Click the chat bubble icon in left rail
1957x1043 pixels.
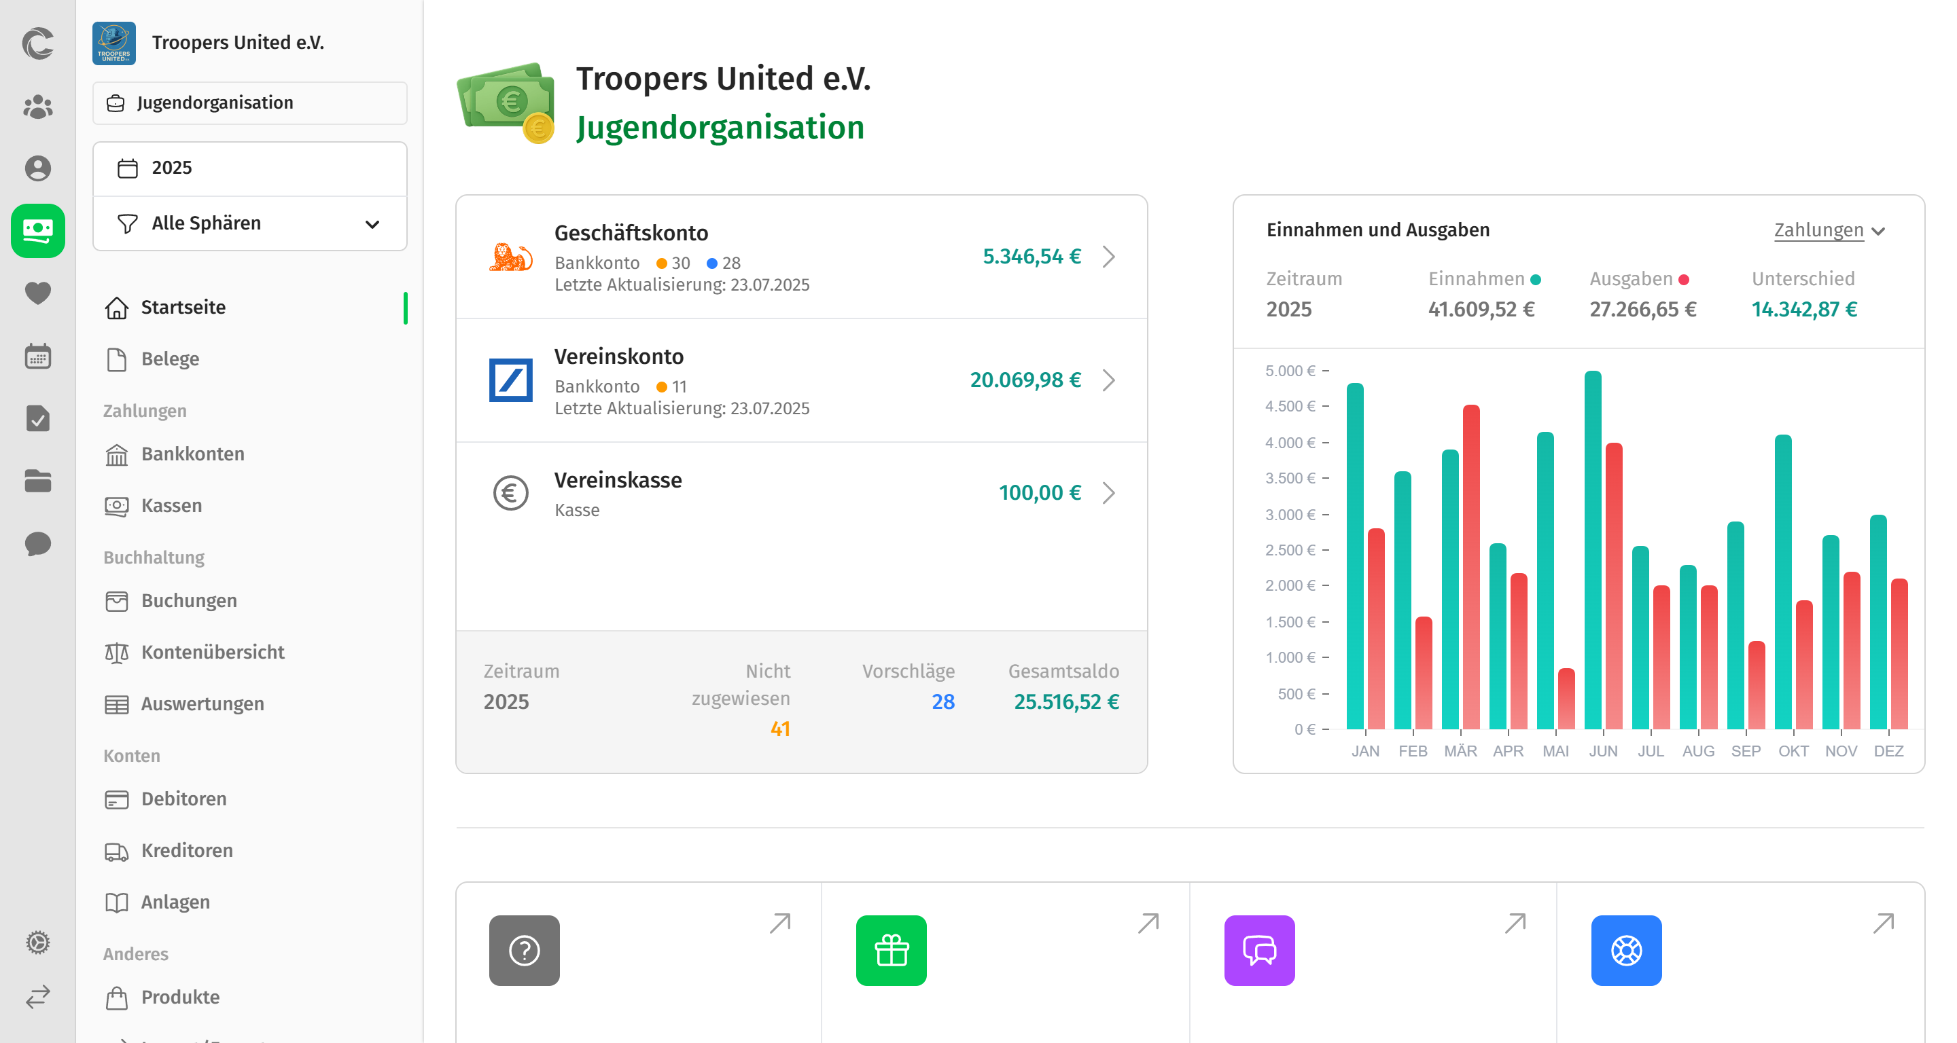37,543
